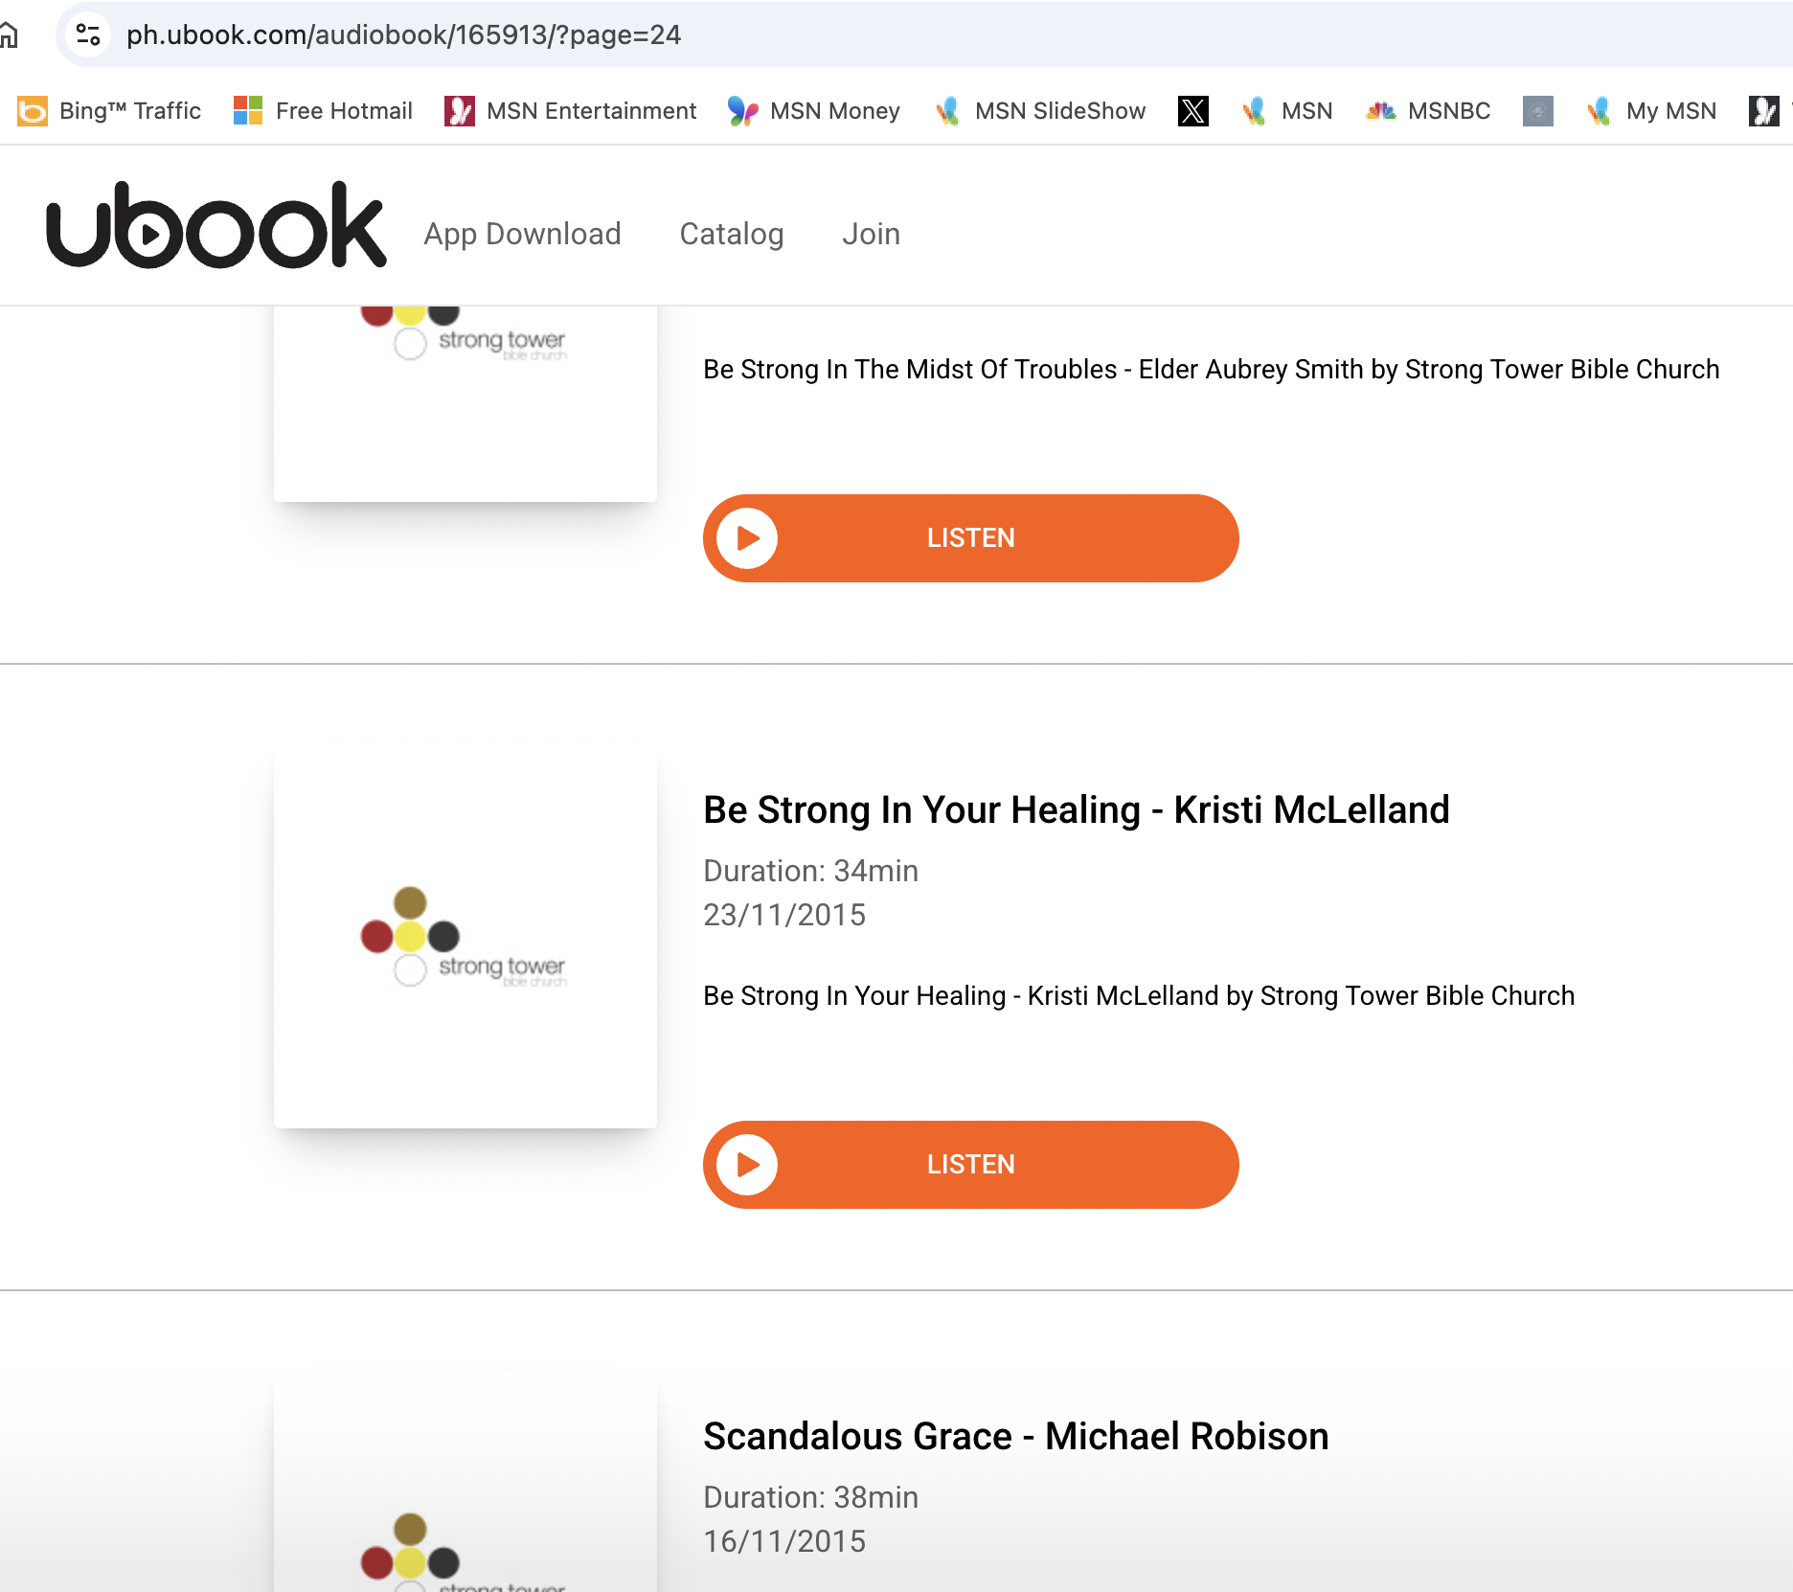This screenshot has width=1793, height=1592.
Task: Click the Scandalous Grace cover thumbnail
Action: pyautogui.click(x=465, y=1494)
